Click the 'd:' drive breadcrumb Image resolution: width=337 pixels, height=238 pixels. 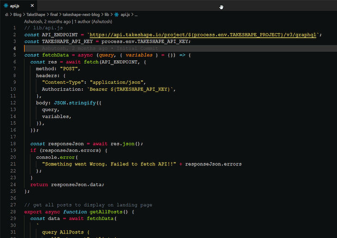pyautogui.click(x=7, y=15)
